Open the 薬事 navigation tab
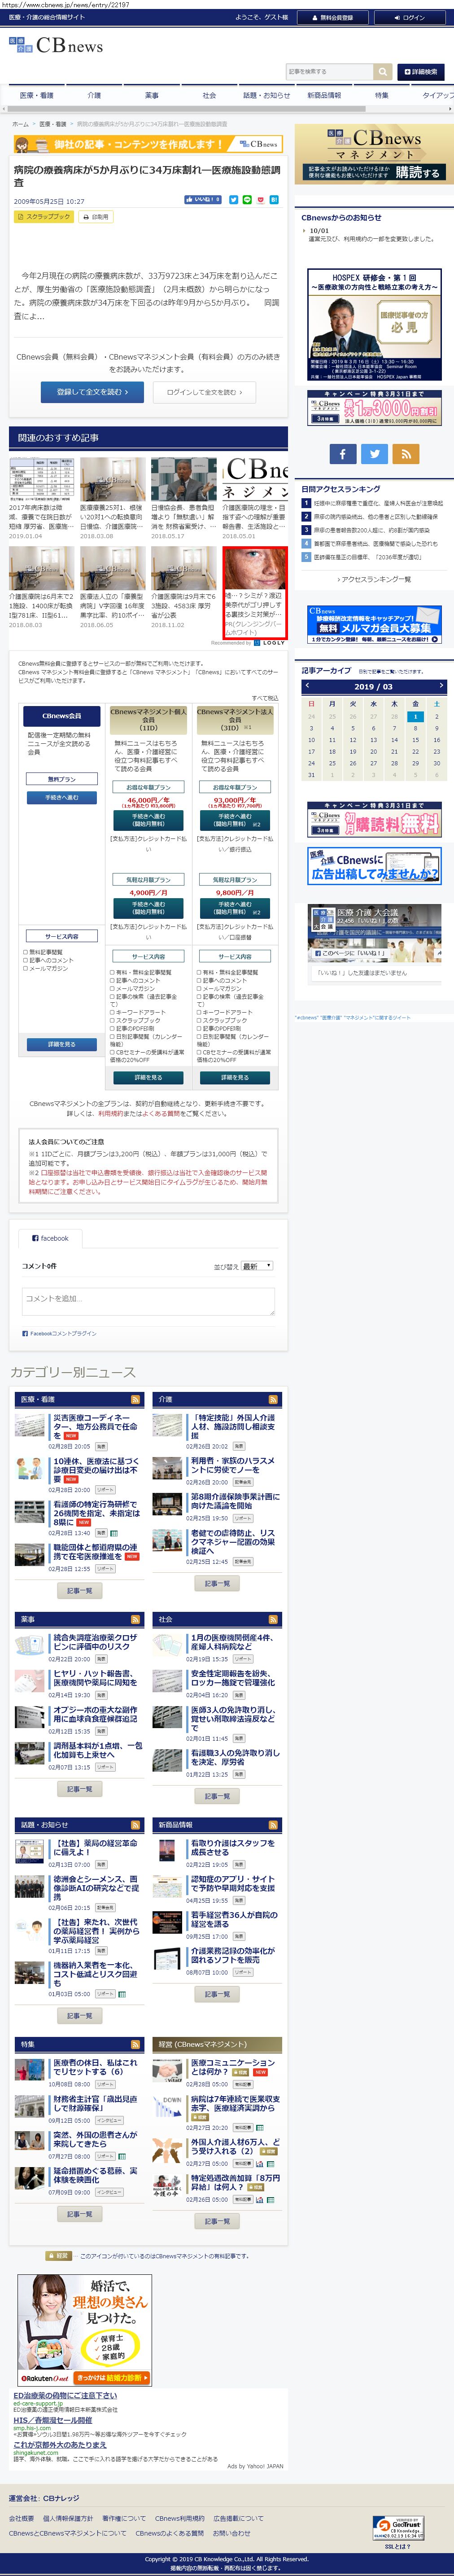The image size is (454, 2576). coord(151,95)
